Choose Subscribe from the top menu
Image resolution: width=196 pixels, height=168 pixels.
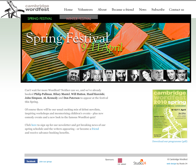[158, 9]
